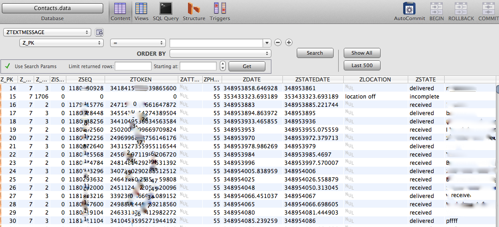
Task: Sort by the Z_PK column header
Action: tap(9, 80)
